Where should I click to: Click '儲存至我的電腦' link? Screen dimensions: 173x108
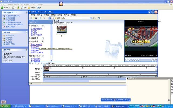[x=37, y=44]
